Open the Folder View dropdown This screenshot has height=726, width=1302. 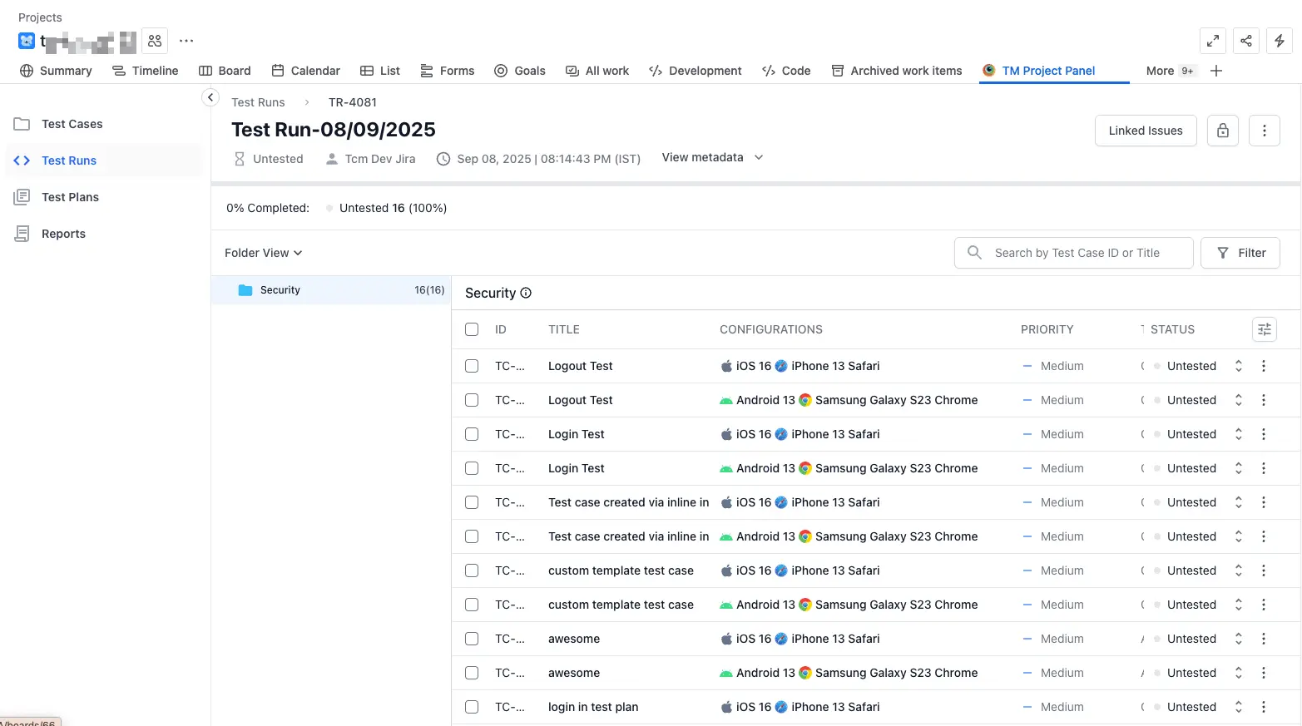click(262, 253)
